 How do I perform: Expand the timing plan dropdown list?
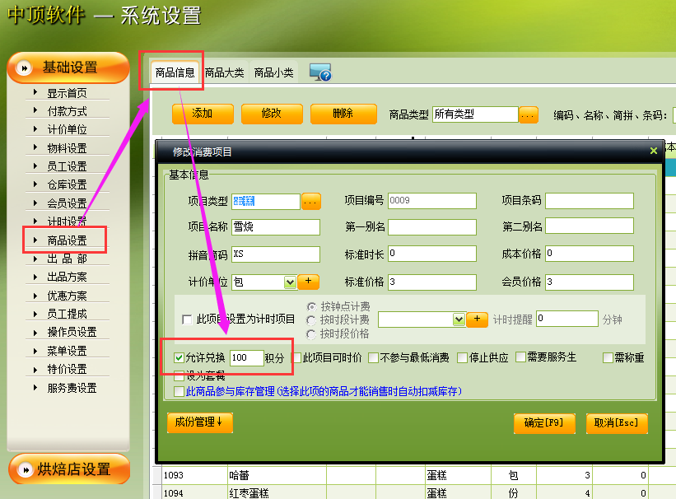tap(459, 319)
